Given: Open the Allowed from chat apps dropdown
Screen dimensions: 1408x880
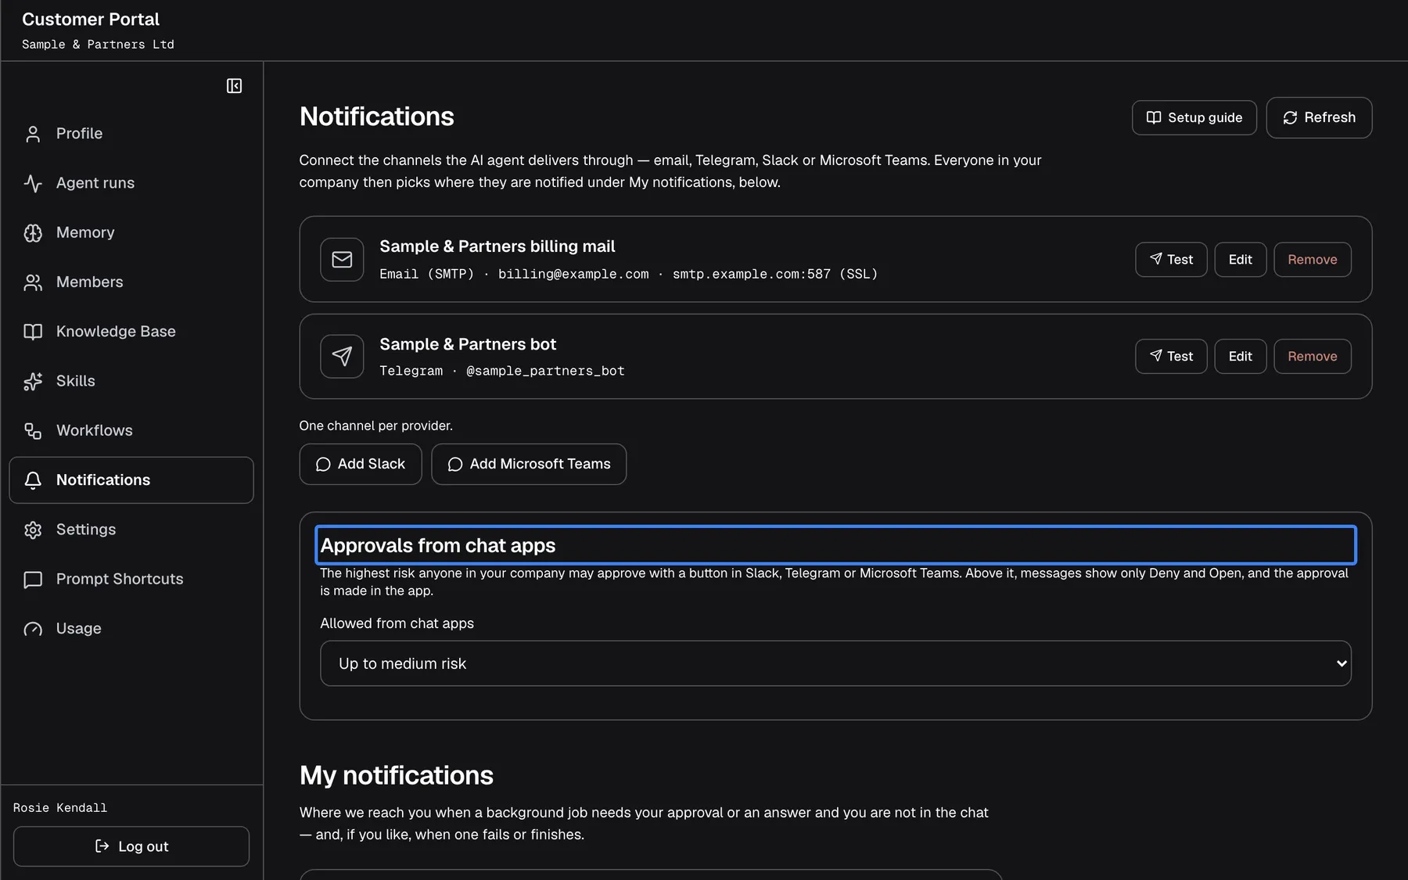Looking at the screenshot, I should point(835,663).
